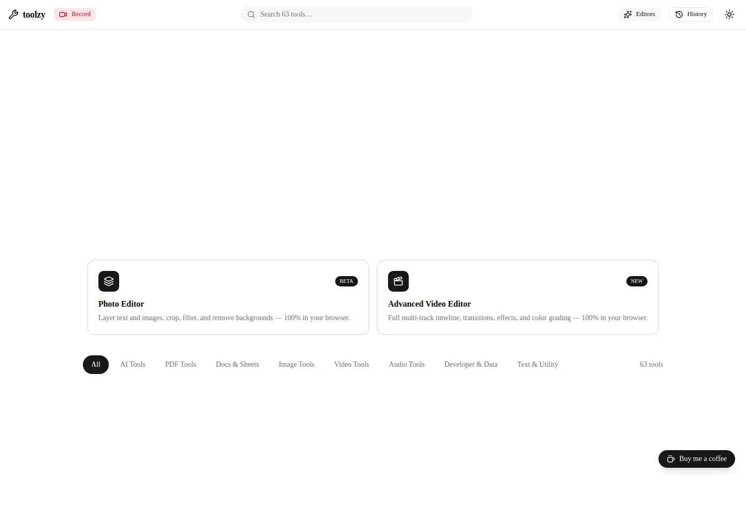The width and height of the screenshot is (746, 518).
Task: Open the Photo Editor card title
Action: click(121, 304)
